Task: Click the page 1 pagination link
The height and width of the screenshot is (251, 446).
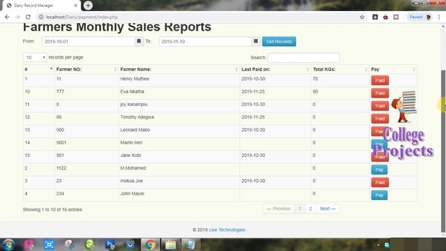Action: pos(300,208)
